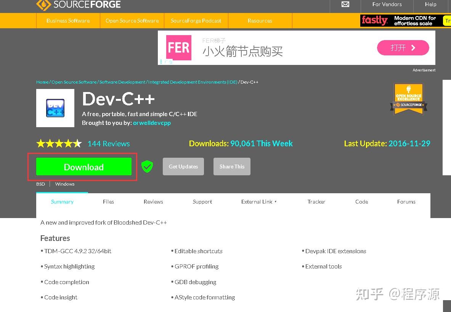The height and width of the screenshot is (312, 451).
Task: Open the SourceForge Podcast menu item
Action: click(196, 21)
